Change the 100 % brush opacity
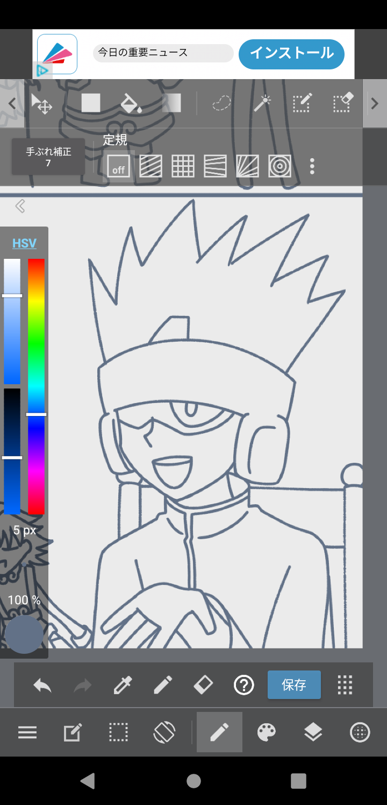Image resolution: width=387 pixels, height=805 pixels. (x=24, y=600)
